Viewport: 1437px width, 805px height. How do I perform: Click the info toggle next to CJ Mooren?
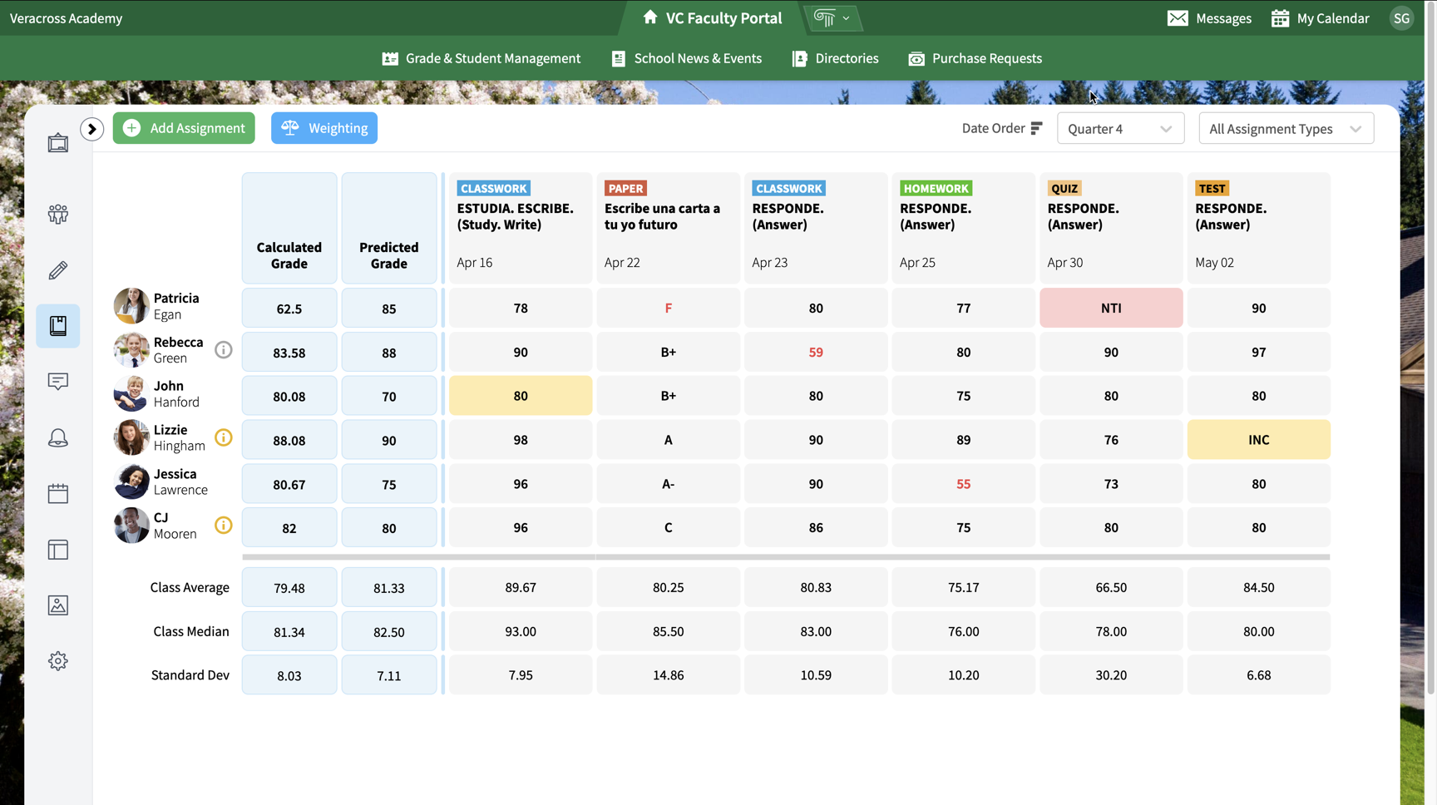pyautogui.click(x=223, y=525)
